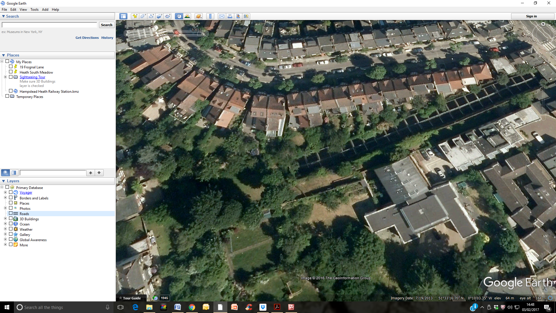Image resolution: width=556 pixels, height=313 pixels.
Task: Open the Ruler measuring tool
Action: pyautogui.click(x=210, y=16)
